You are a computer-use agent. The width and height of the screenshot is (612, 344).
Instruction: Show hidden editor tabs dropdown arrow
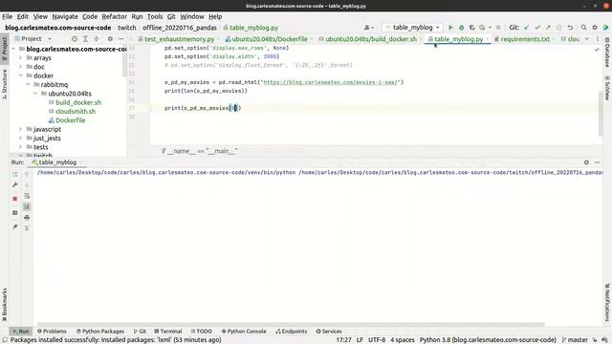586,39
